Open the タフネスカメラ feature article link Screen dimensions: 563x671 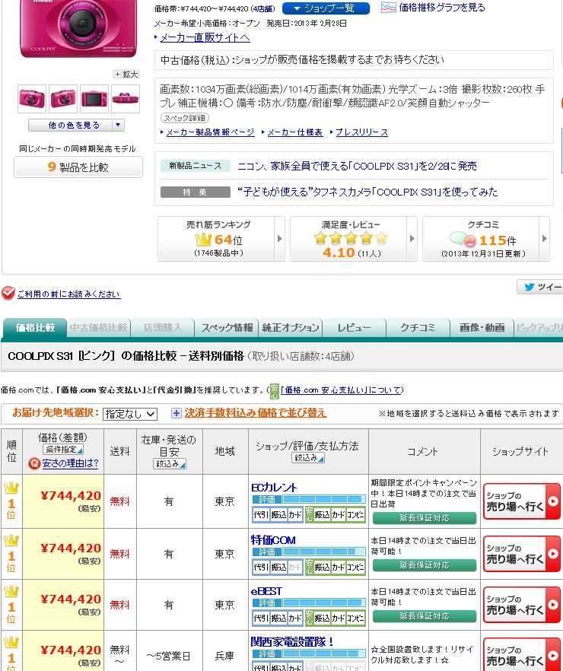[367, 192]
